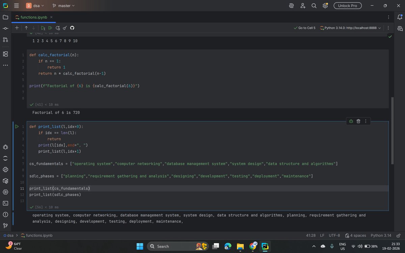Open File Explorer from the taskbar

[x=240, y=246]
